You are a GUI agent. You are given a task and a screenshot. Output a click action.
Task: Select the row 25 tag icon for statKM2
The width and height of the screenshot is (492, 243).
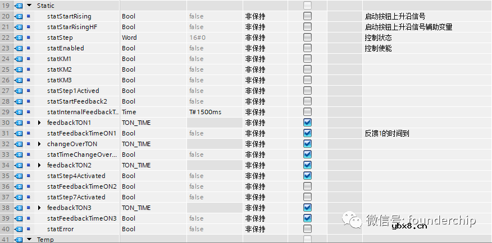click(18, 69)
